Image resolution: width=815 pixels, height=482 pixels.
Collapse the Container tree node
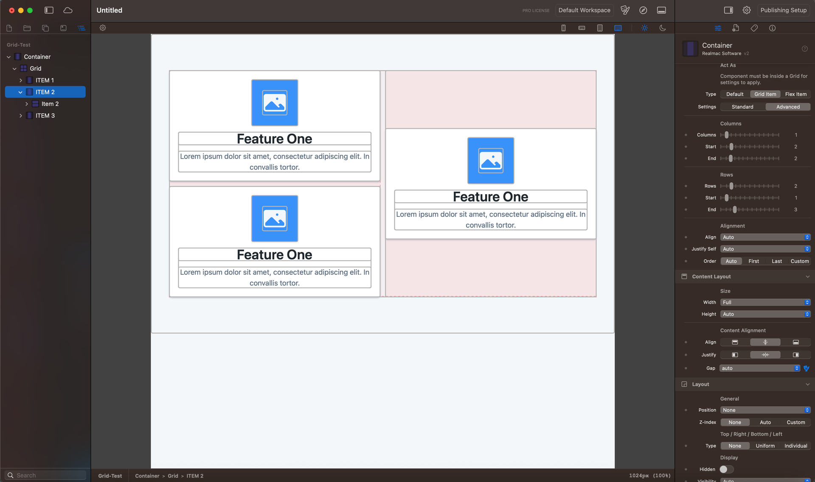pos(8,57)
